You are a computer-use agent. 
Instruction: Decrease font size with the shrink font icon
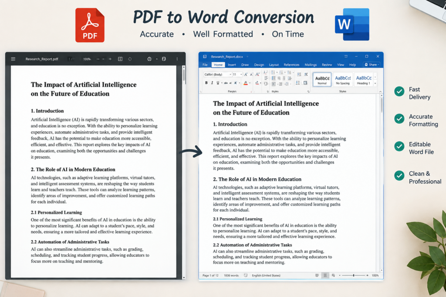pos(251,74)
